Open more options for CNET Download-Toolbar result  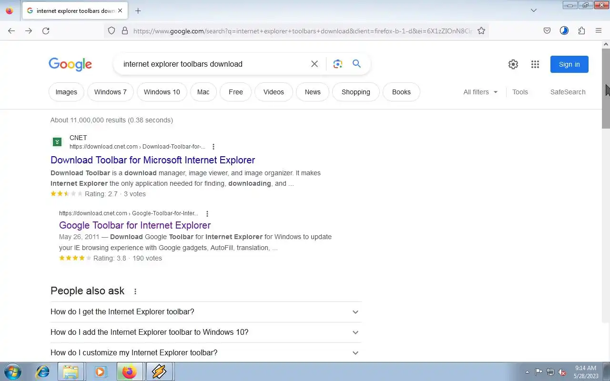click(213, 147)
